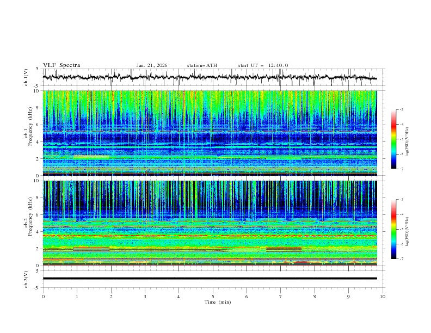Click the ch.1 voltage waveform trace
This screenshot has height=333, width=431.
click(210, 77)
